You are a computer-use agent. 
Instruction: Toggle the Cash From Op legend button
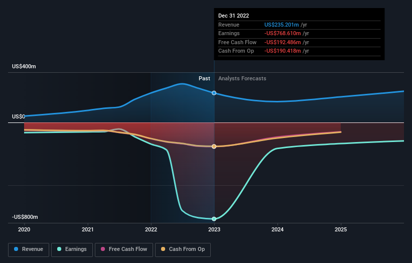183,249
